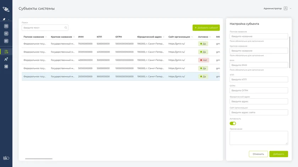Image resolution: width=298 pixels, height=167 pixels.
Task: Expand the Администратор account menu chevron
Action: click(291, 8)
